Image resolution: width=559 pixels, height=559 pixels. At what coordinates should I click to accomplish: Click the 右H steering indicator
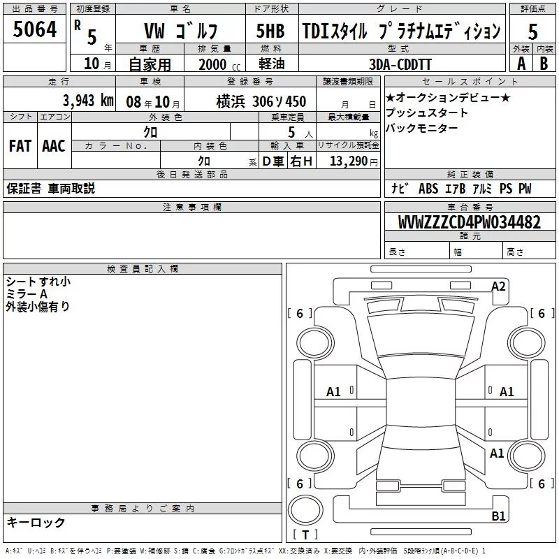(x=301, y=161)
